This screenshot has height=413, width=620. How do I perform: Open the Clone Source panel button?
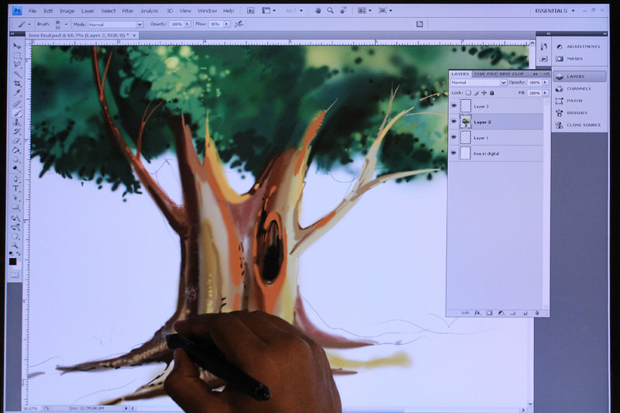pyautogui.click(x=578, y=125)
